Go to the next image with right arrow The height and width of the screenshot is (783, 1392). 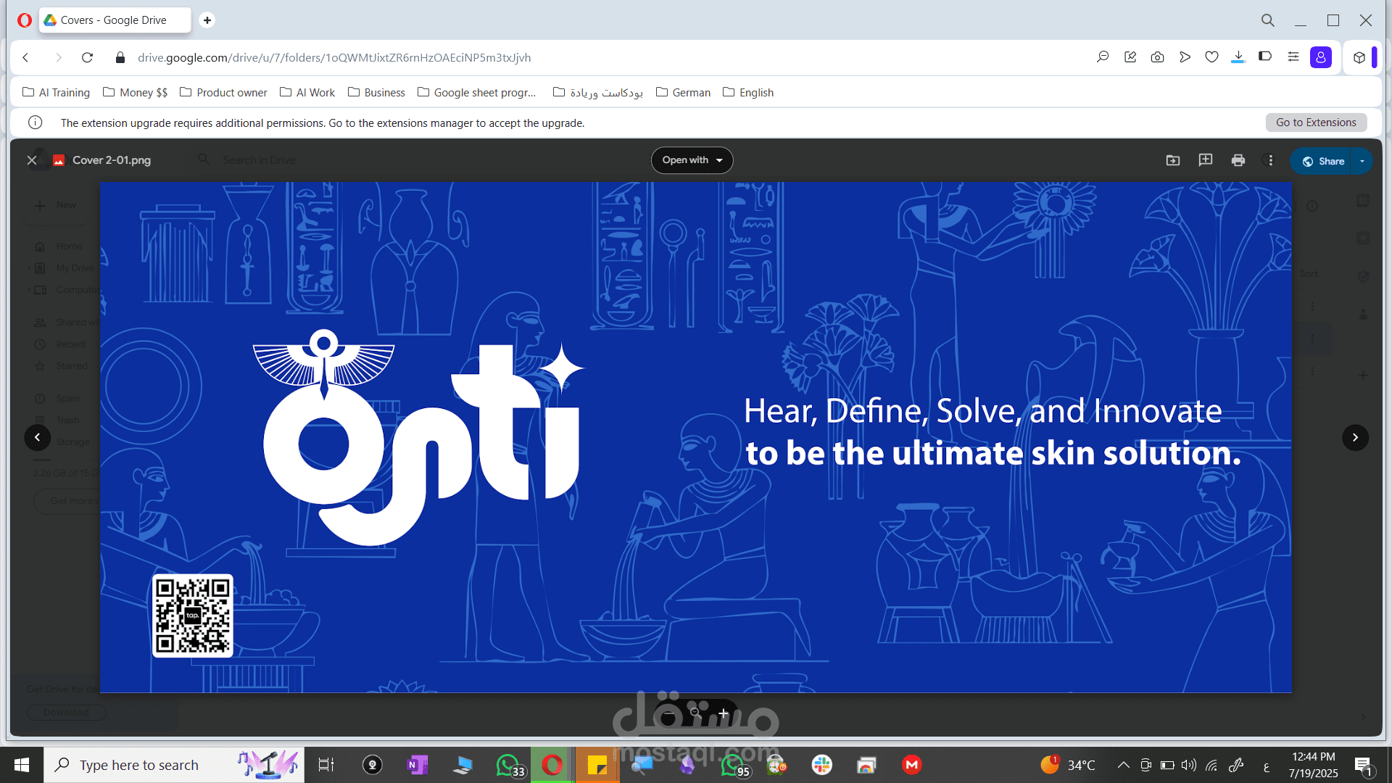(1355, 437)
